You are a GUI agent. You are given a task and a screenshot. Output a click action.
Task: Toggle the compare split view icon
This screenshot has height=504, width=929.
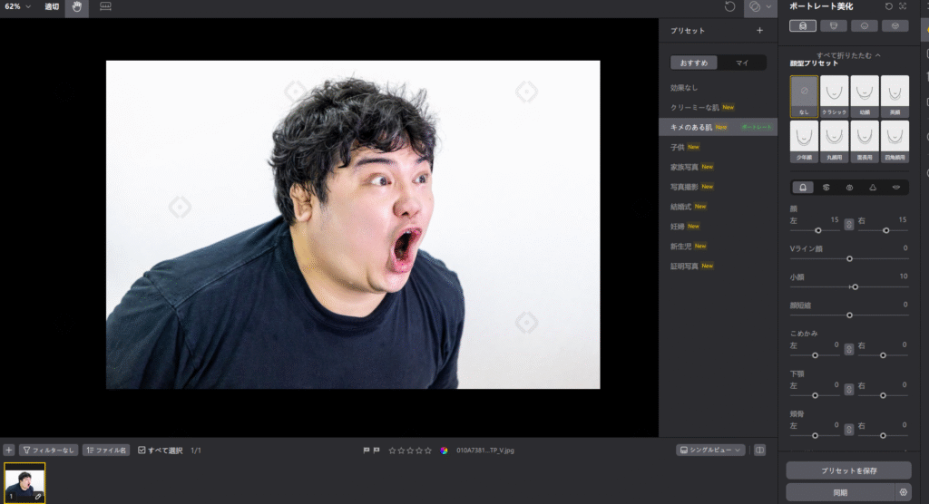click(759, 450)
